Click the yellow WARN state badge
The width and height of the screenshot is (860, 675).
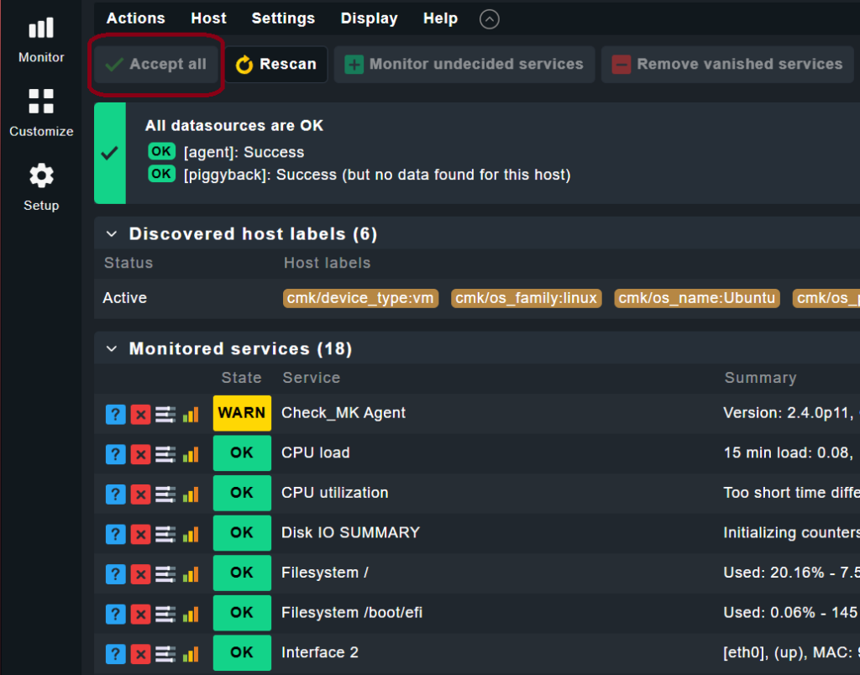point(242,413)
